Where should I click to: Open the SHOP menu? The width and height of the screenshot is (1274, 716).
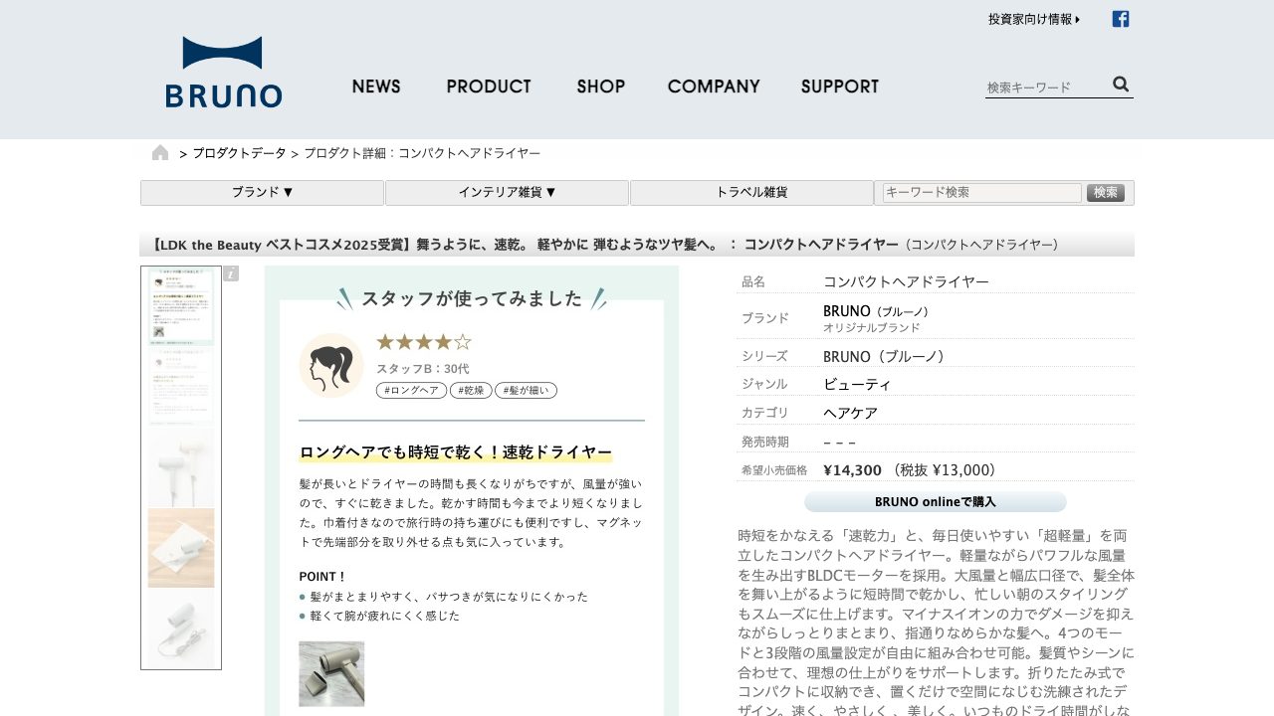click(601, 87)
